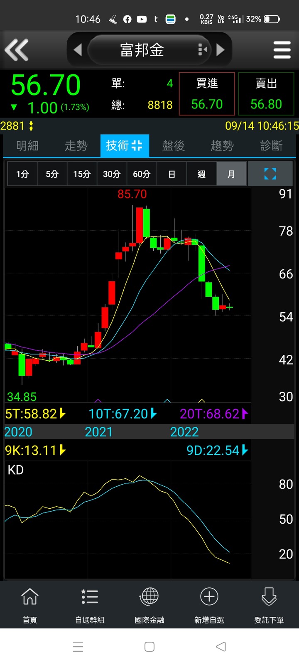
Task: Go to previous stock with left arrow
Action: click(78, 50)
